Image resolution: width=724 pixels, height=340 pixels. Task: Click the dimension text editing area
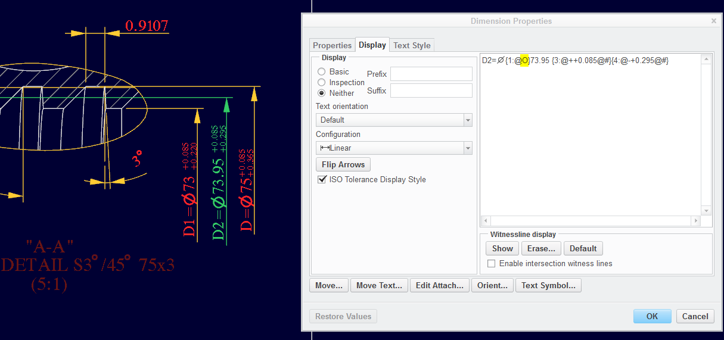(591, 135)
